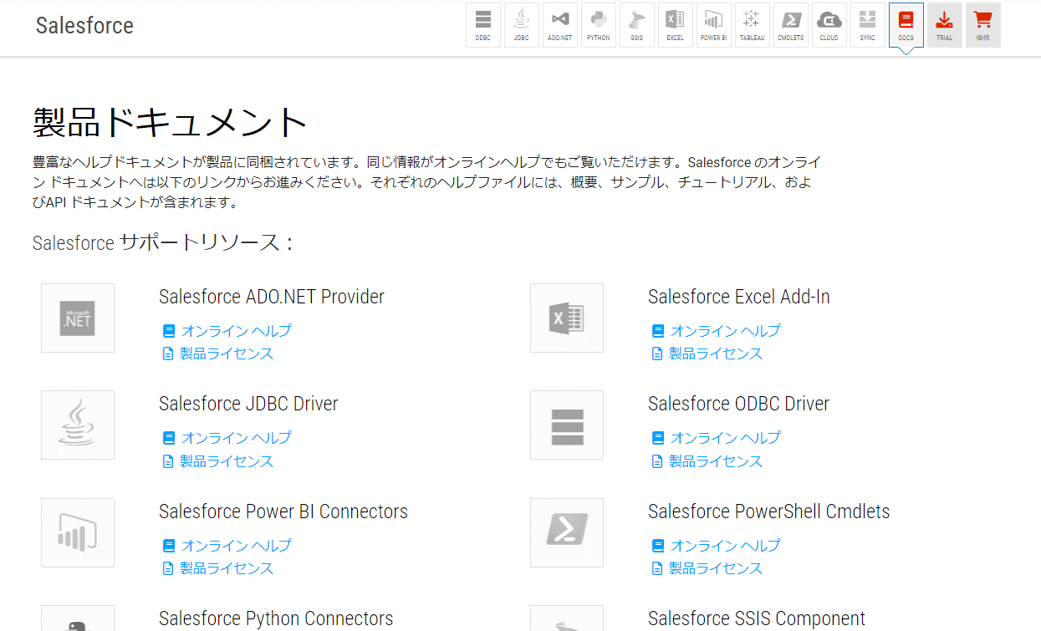Screen dimensions: 1041x631
Task: Go to Power BI nav icon
Action: point(714,25)
